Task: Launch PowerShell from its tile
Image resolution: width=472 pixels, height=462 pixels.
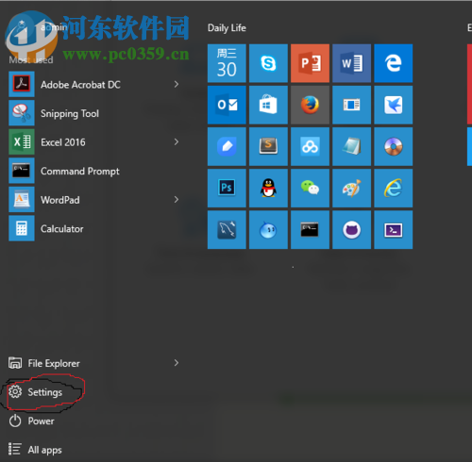Action: [x=394, y=230]
